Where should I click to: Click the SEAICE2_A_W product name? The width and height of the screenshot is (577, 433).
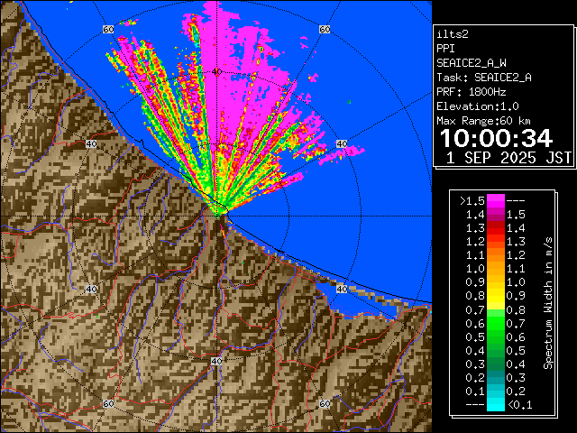pyautogui.click(x=472, y=63)
